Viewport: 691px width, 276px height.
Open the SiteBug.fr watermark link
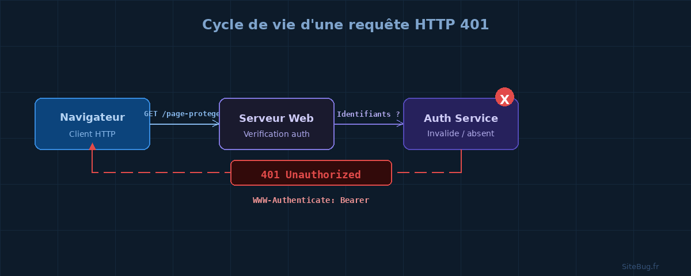(x=640, y=267)
